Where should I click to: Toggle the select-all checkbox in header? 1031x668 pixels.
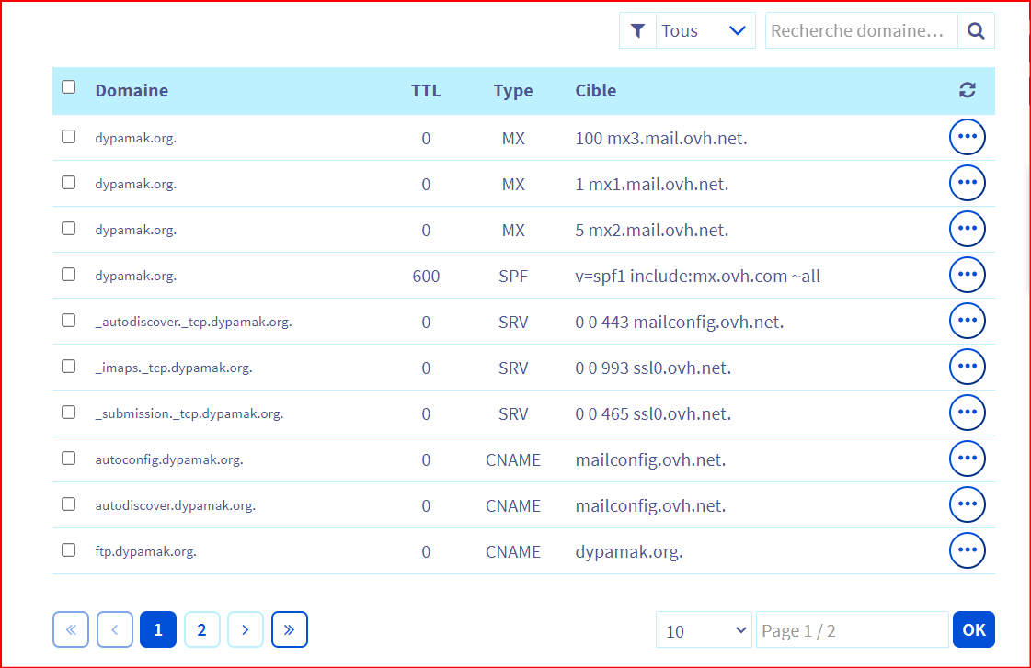68,87
